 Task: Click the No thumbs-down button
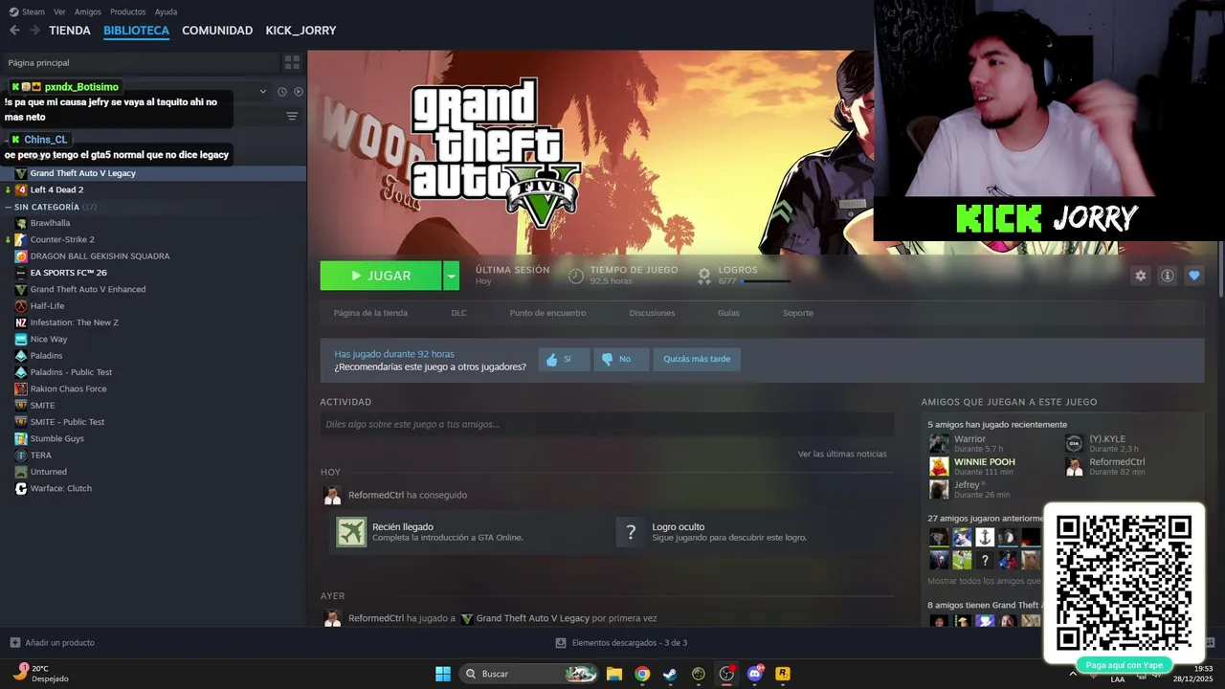(621, 359)
